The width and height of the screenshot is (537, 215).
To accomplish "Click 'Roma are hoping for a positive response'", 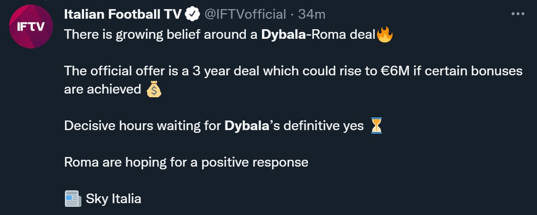I will point(186,163).
